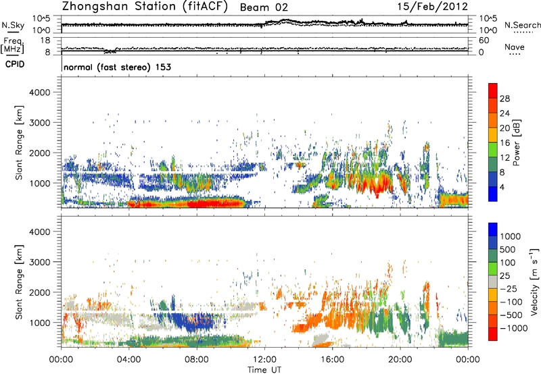Viewport: 541px width, 374px height.
Task: Pick the red bottom of velocity colorbar
Action: point(493,334)
